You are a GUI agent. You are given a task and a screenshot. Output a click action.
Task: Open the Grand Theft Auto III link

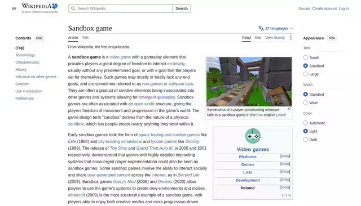tap(154, 148)
